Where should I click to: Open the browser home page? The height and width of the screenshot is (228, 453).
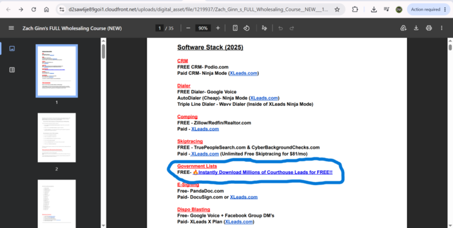[x=46, y=9]
